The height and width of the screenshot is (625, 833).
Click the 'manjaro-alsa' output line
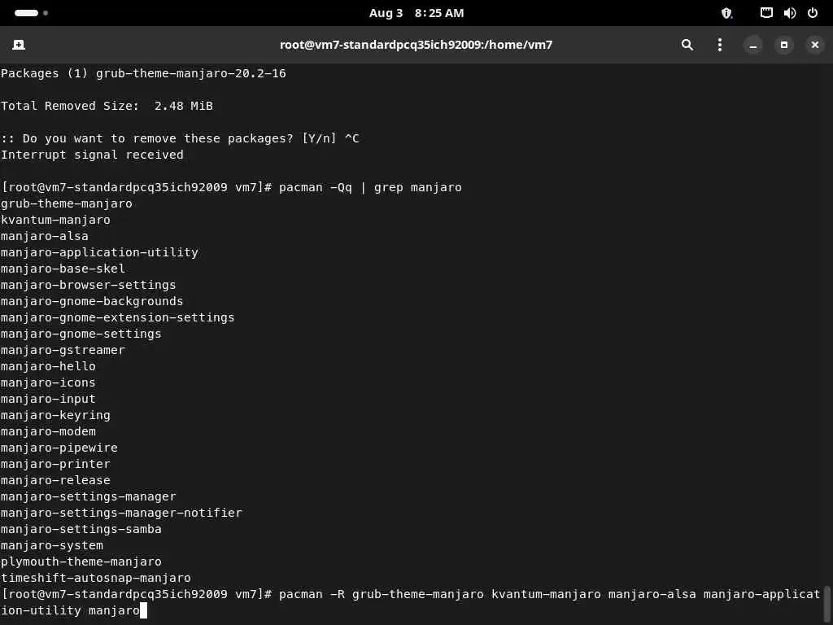45,236
